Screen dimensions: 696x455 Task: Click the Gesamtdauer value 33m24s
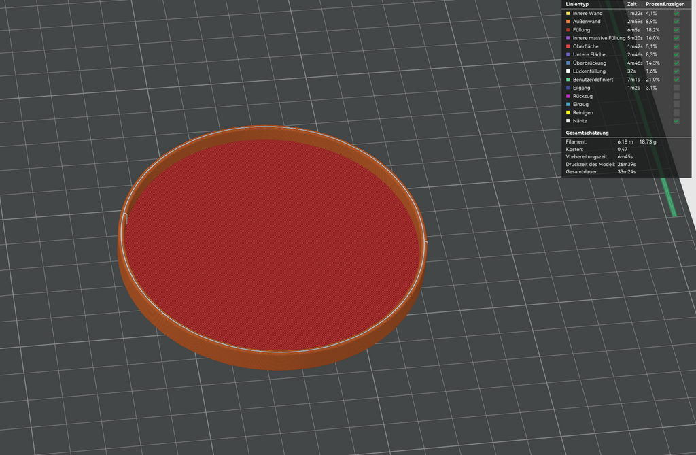coord(626,172)
